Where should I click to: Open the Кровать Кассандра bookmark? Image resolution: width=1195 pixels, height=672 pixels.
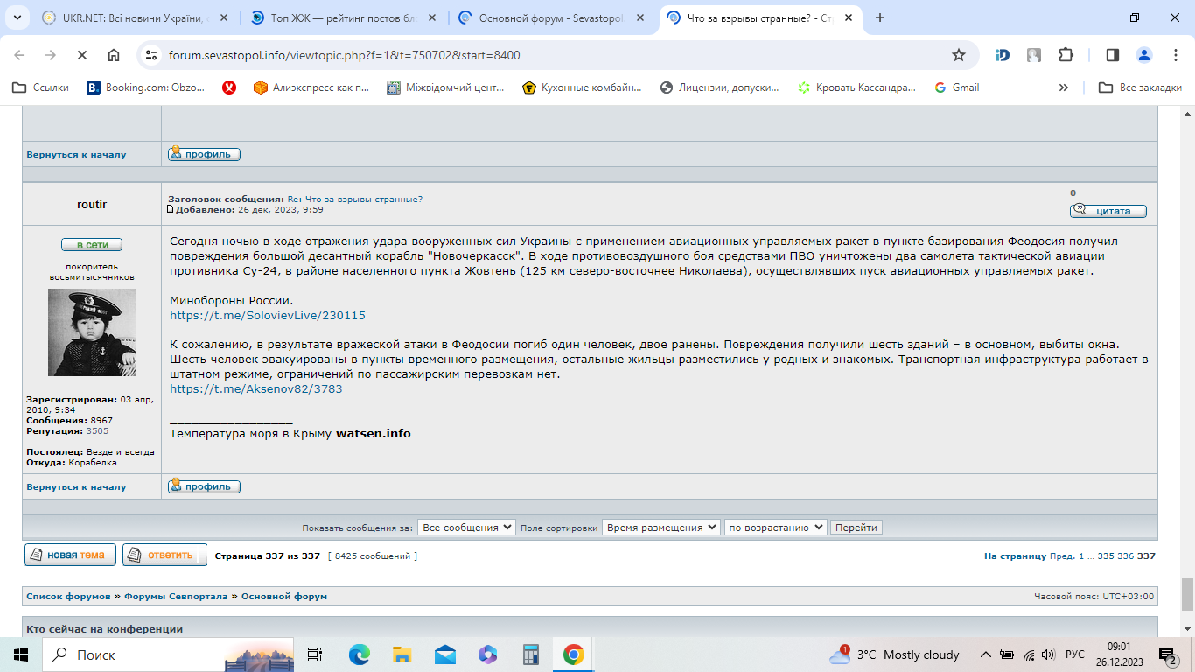tap(857, 87)
